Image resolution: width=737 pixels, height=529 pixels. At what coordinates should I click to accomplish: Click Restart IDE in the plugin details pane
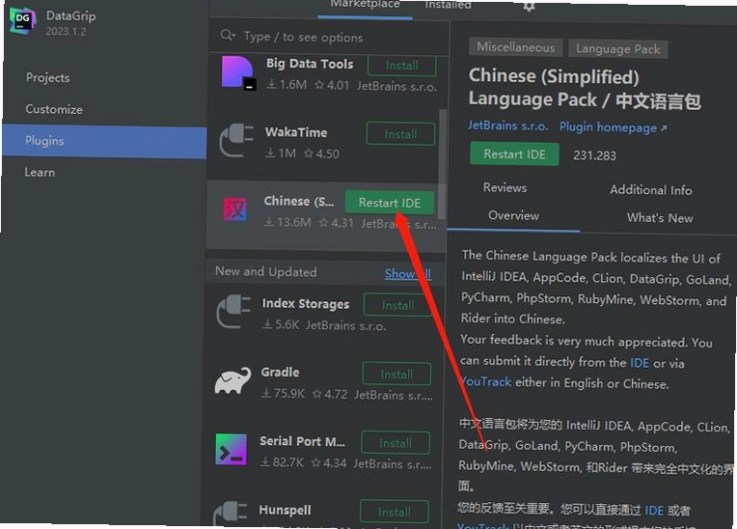514,154
